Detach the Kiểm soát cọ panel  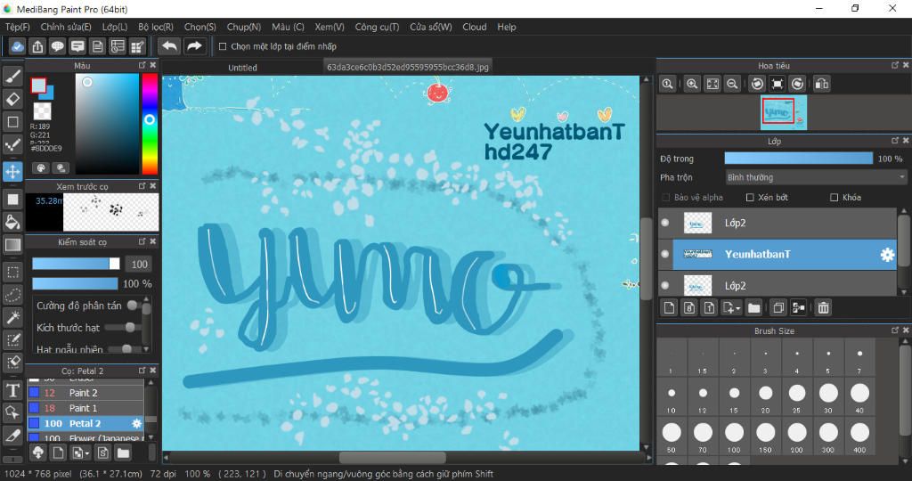point(142,241)
